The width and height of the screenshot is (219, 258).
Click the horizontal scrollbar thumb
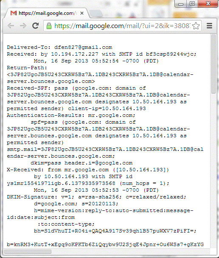(28, 252)
